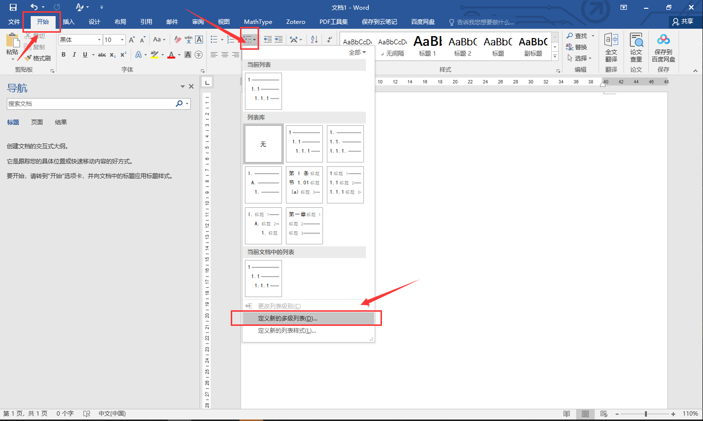Open the phonetic guide (wén) tool
The height and width of the screenshot is (421, 703).
[x=188, y=40]
